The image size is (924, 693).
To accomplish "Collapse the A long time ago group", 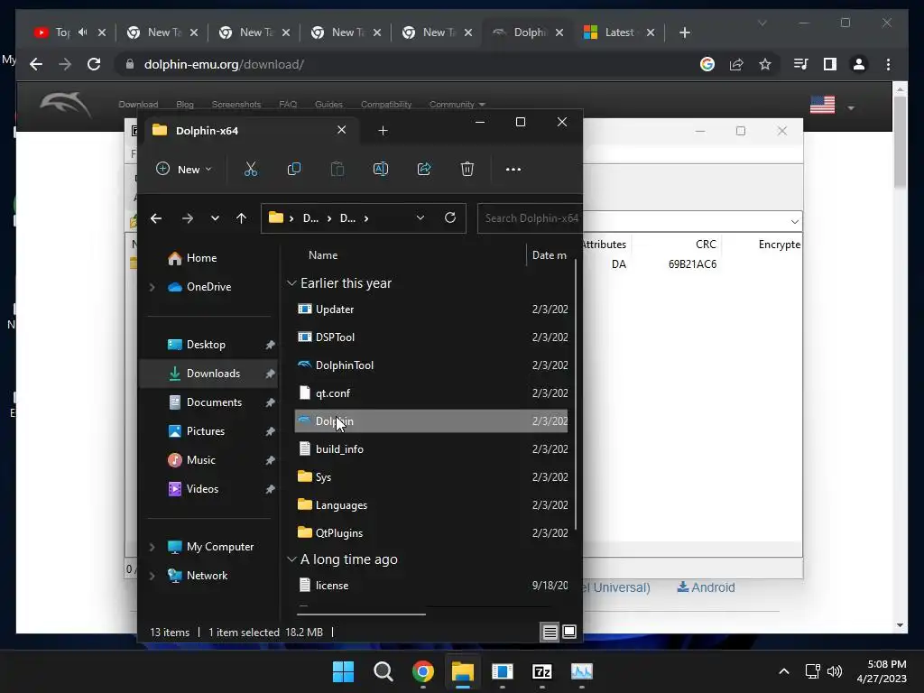I will click(x=291, y=559).
